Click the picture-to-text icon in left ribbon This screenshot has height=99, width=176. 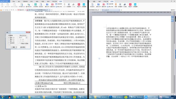(29, 5)
